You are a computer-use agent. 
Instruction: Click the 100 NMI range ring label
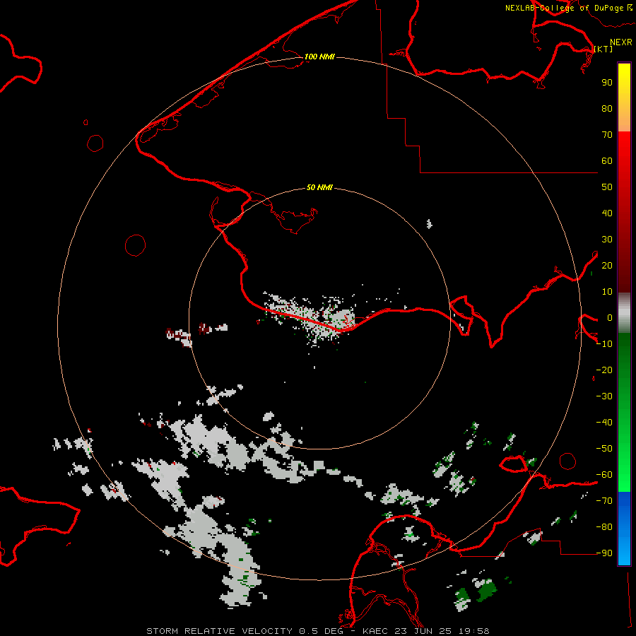319,57
